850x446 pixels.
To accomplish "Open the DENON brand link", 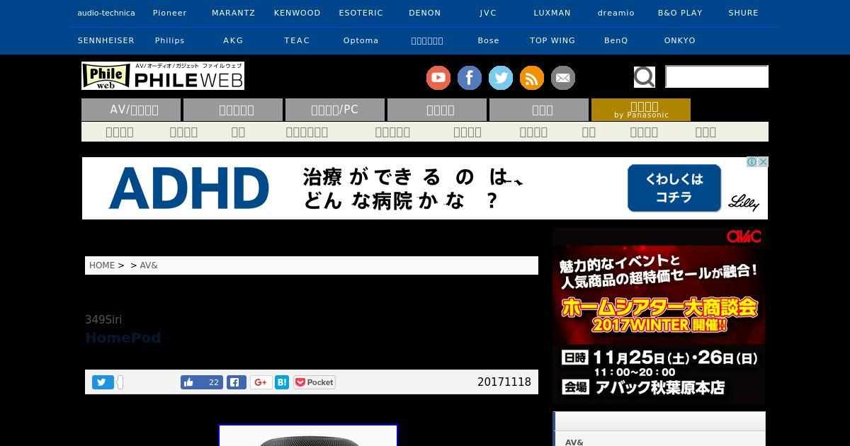I will pos(425,13).
